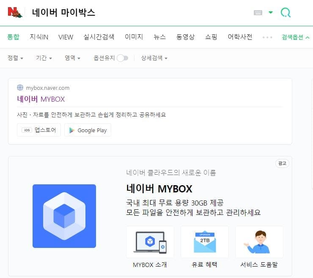Click the 2TB upgrade envelope icon
The width and height of the screenshot is (313, 278).
tap(205, 242)
